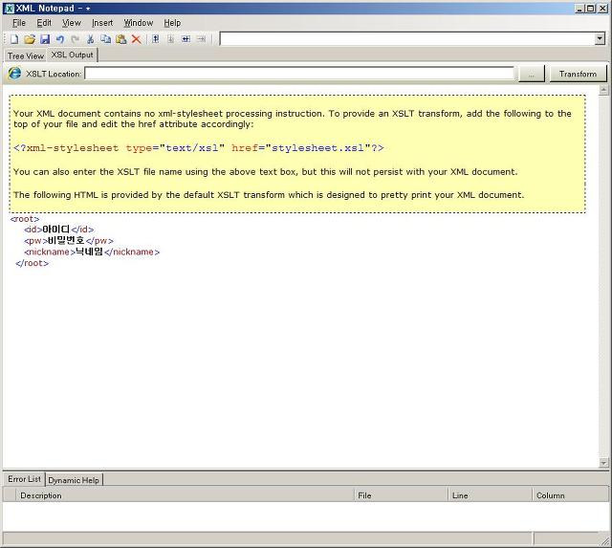The image size is (612, 548).
Task: Maximize the XML Notepad window
Action: point(591,9)
